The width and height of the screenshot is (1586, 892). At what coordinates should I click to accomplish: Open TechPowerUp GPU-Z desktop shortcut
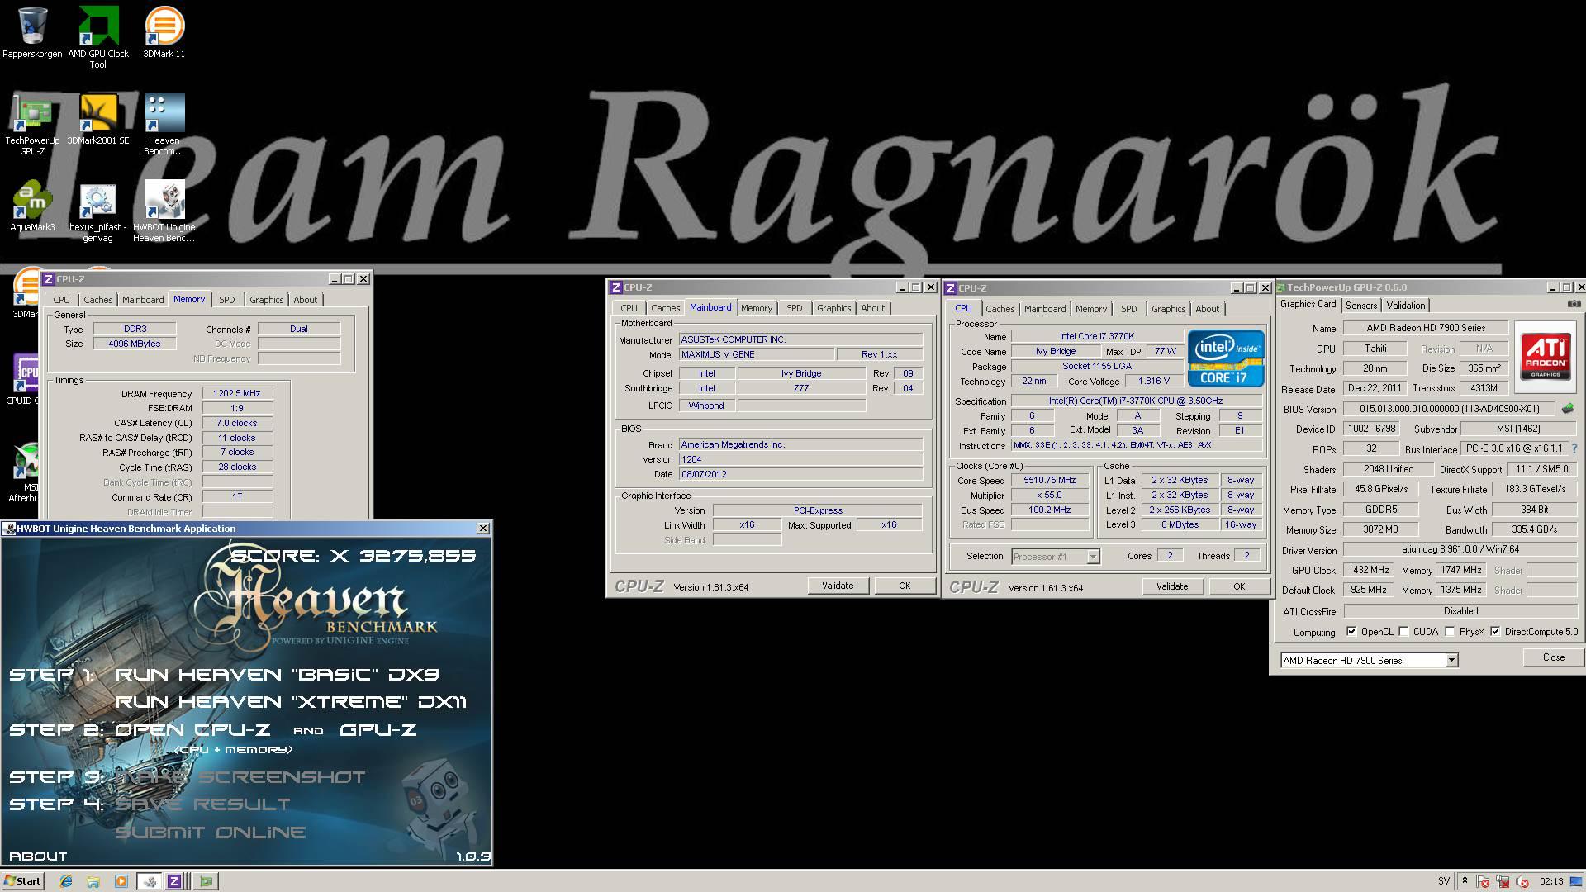tap(32, 125)
